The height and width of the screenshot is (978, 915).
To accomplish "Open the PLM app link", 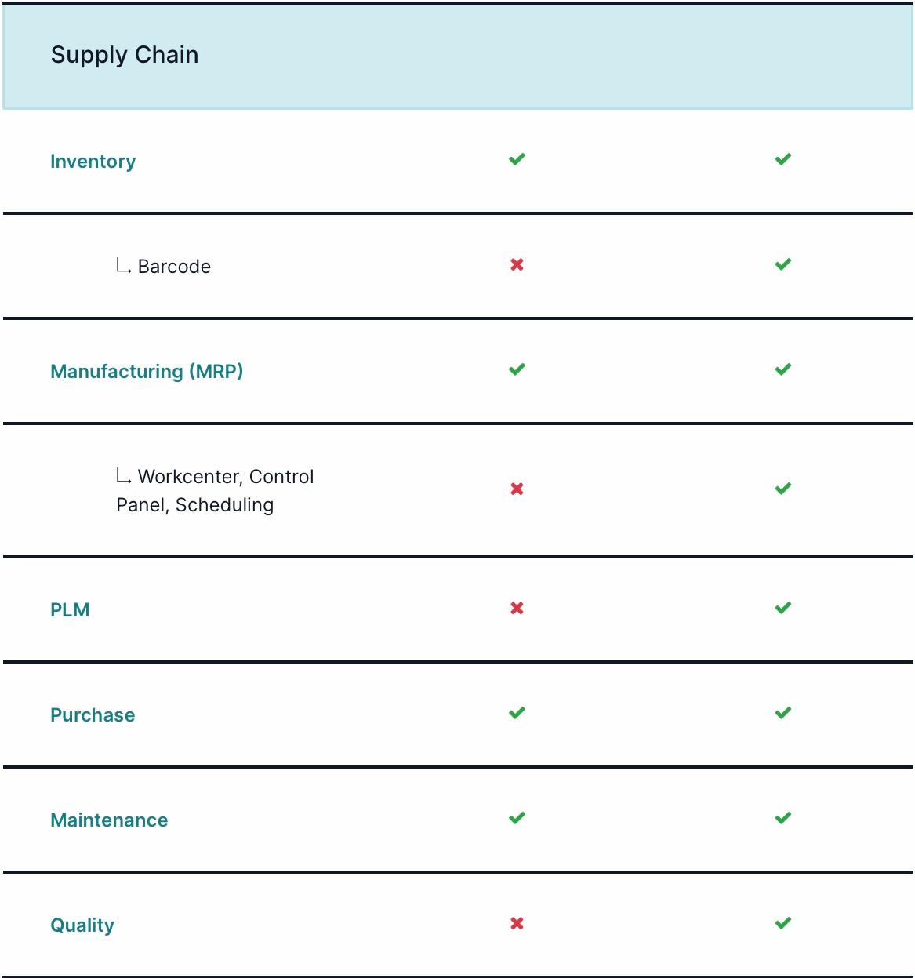I will [x=70, y=610].
